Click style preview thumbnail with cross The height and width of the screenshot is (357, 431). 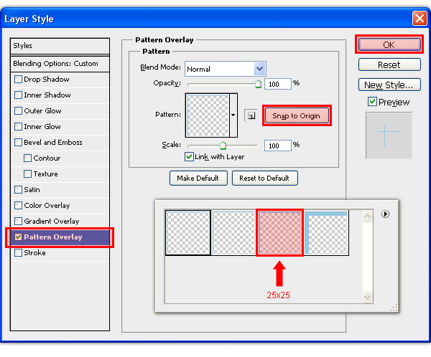coord(389,135)
